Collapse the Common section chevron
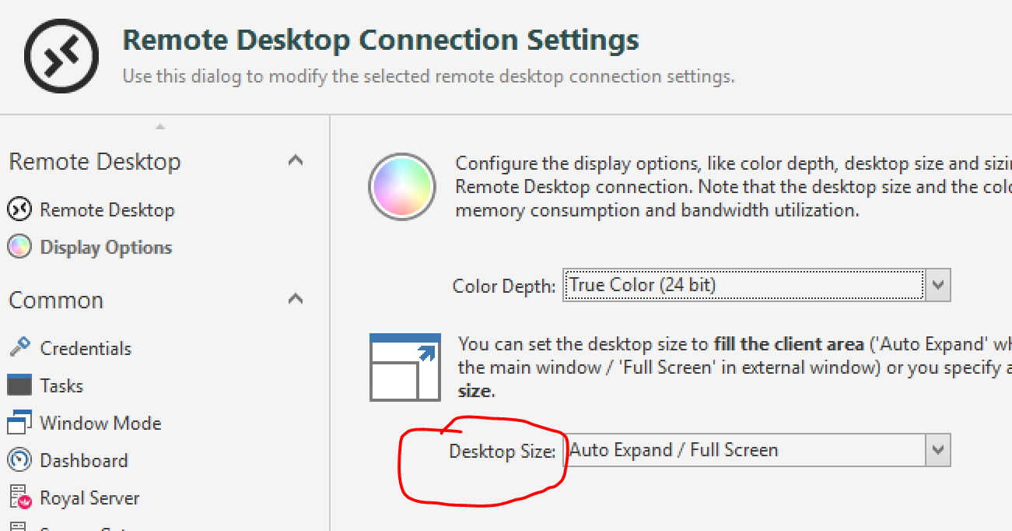The image size is (1012, 531). pyautogui.click(x=295, y=299)
